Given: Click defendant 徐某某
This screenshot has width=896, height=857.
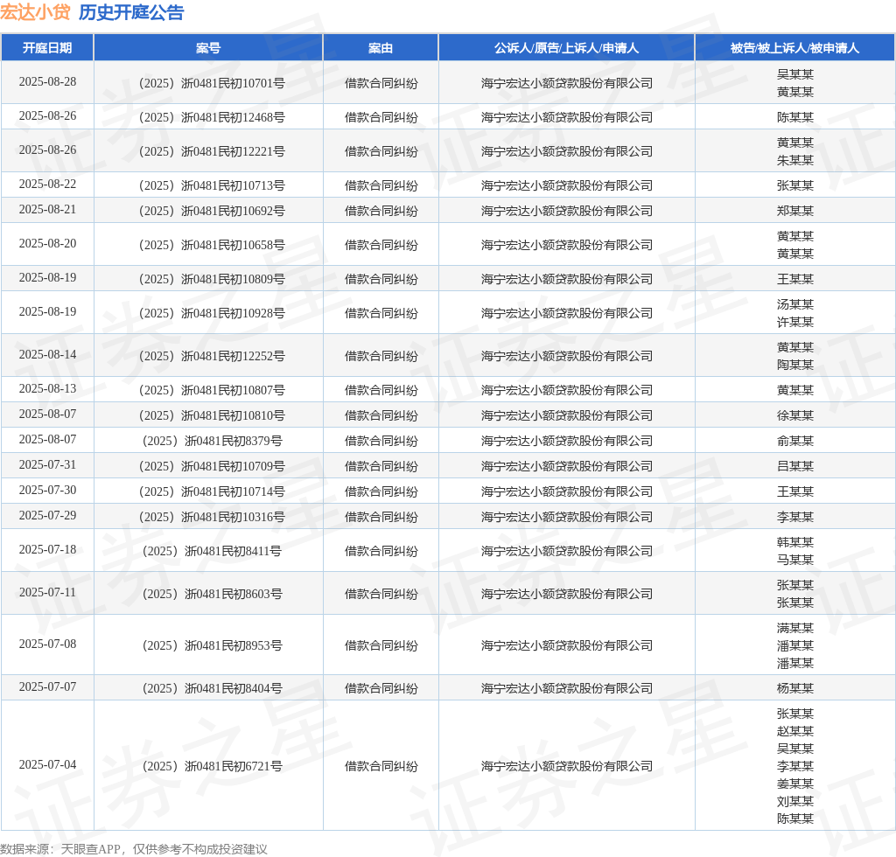Looking at the screenshot, I should coord(794,415).
